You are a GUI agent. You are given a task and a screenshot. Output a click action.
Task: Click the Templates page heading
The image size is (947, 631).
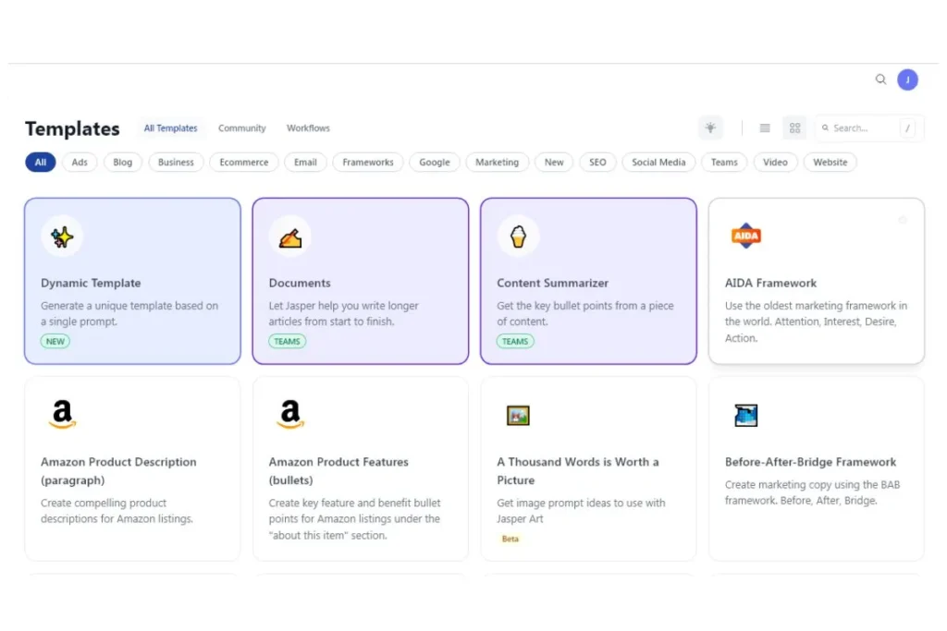(72, 128)
